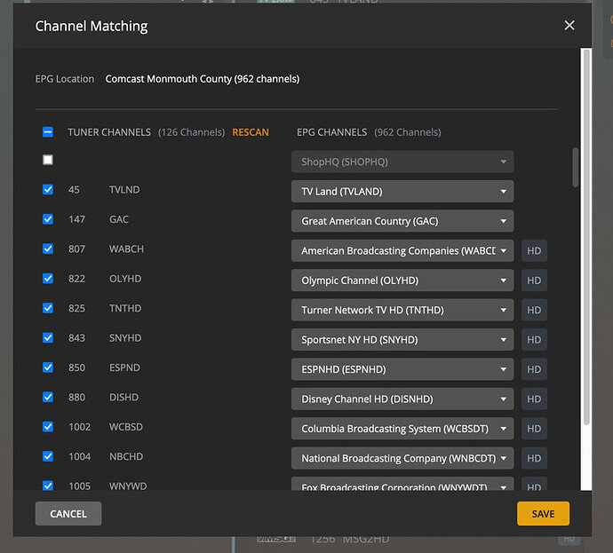This screenshot has height=553, width=613.
Task: Open the TV Land (TVLAND) dropdown
Action: [x=402, y=192]
